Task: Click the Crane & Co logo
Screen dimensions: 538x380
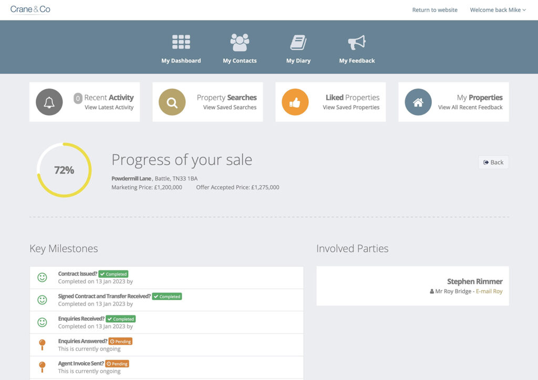Action: click(x=30, y=9)
